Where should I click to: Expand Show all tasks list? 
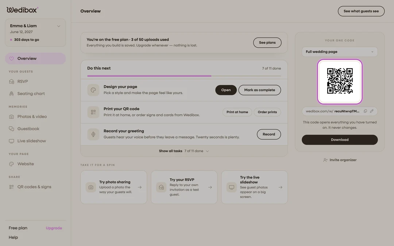tap(184, 151)
